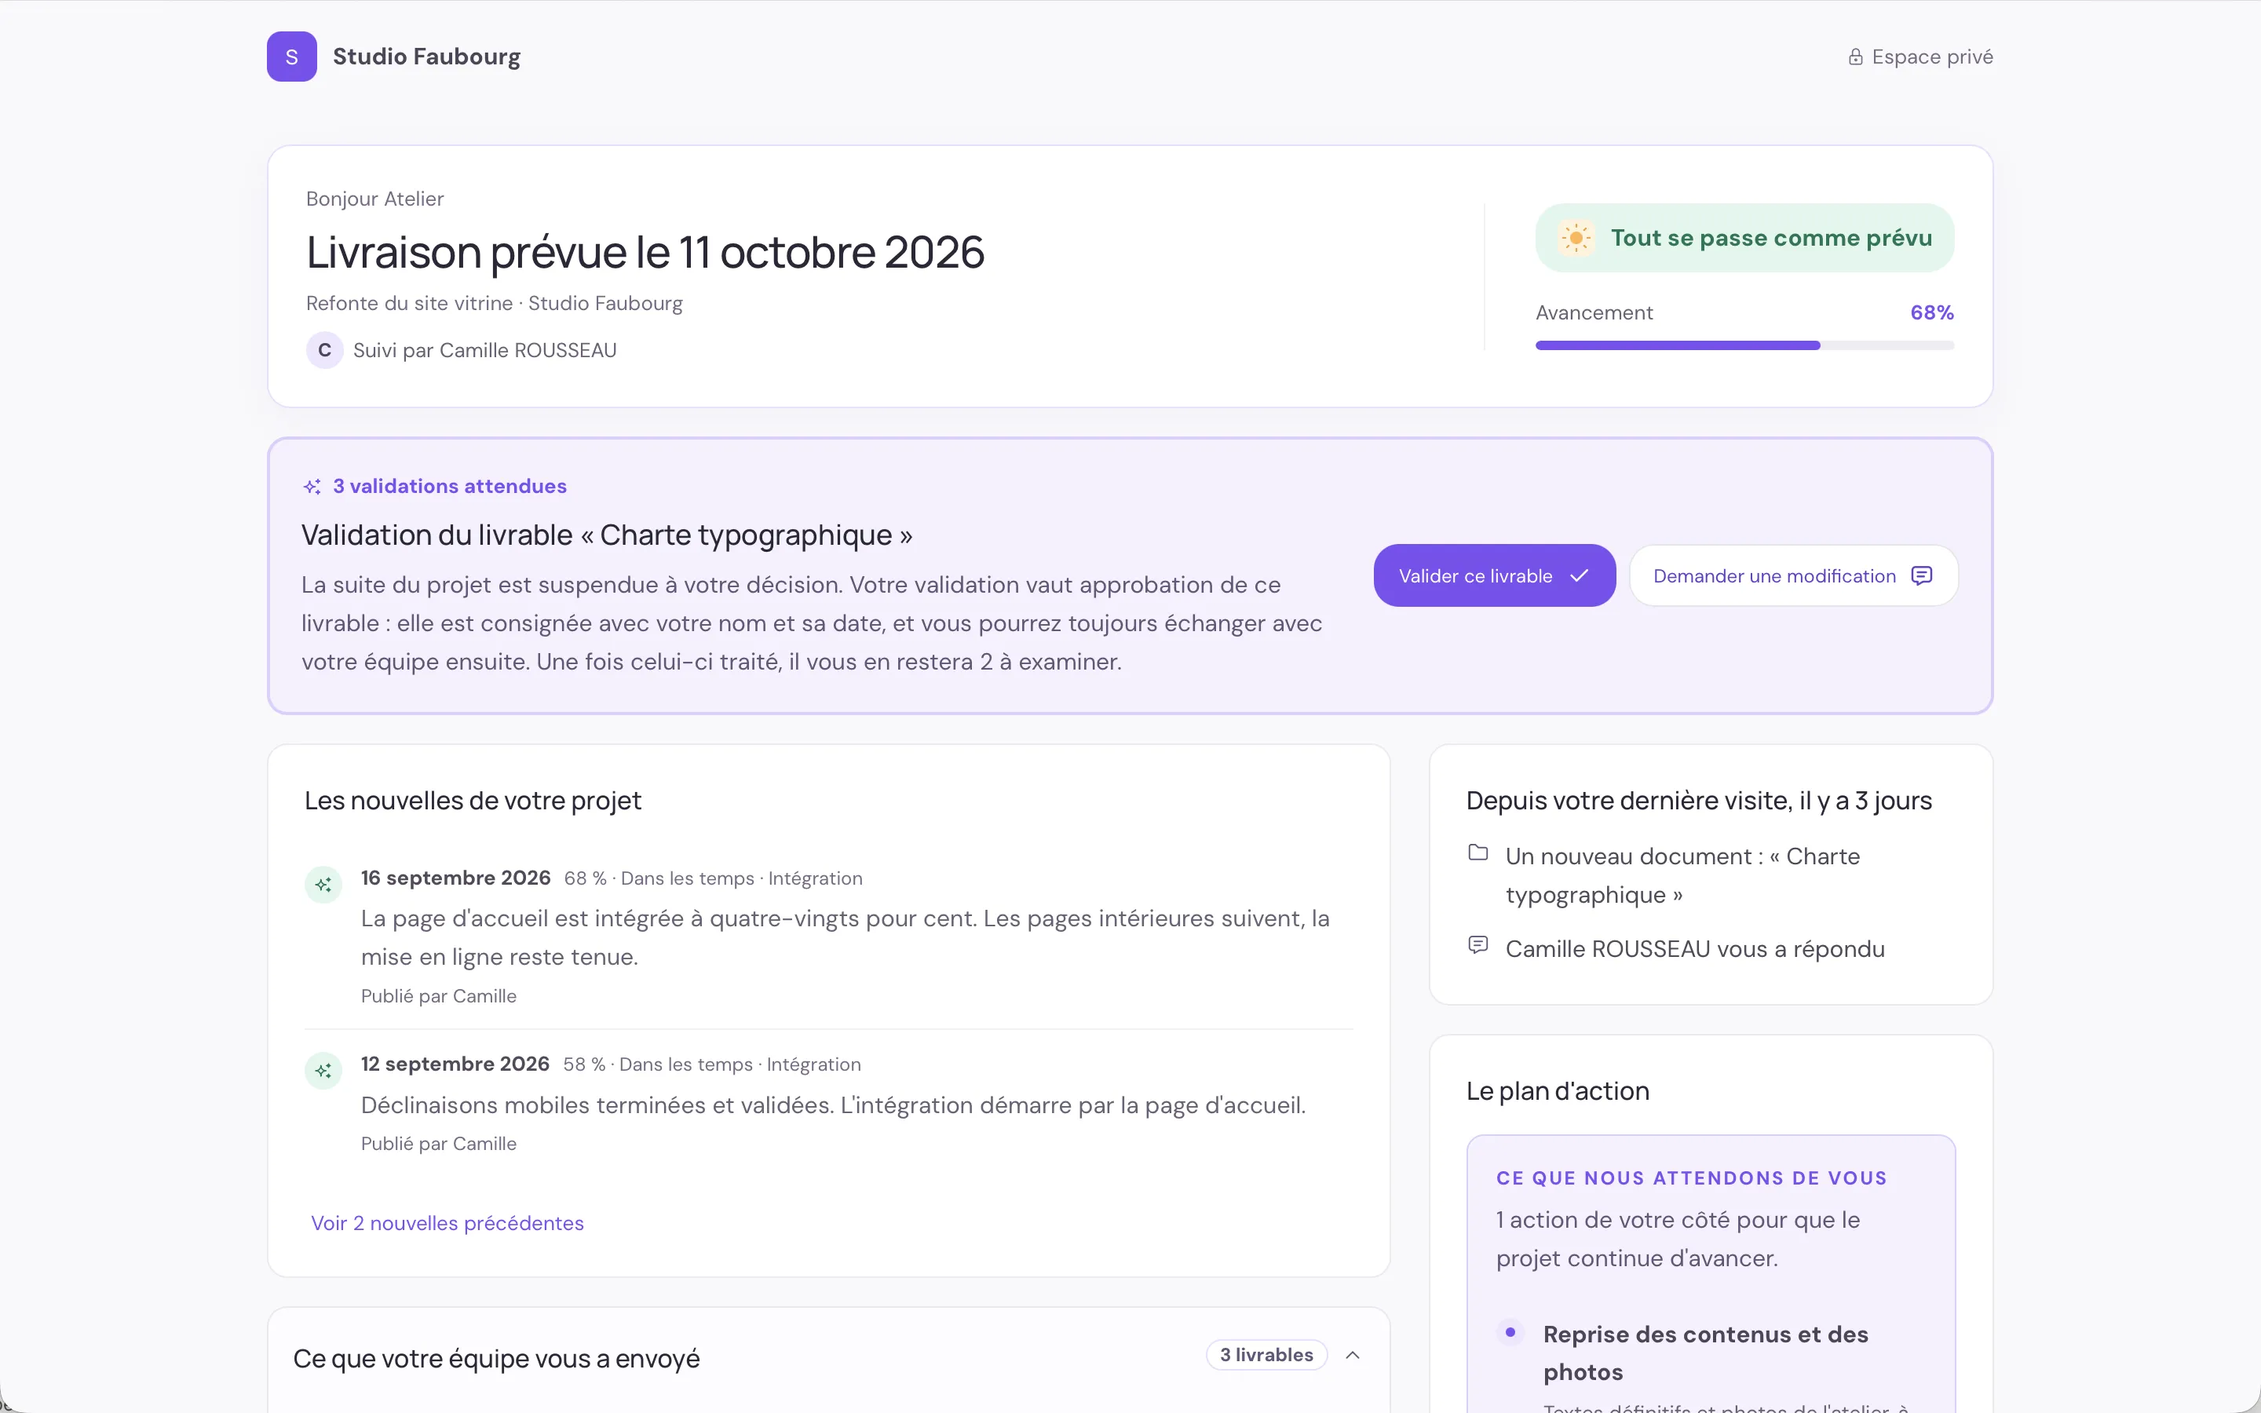
Task: Click the Validation du livrable Charte typographique title
Action: (606, 535)
